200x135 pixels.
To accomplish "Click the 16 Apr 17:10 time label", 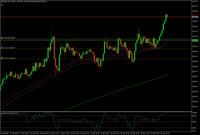I will tap(145, 133).
